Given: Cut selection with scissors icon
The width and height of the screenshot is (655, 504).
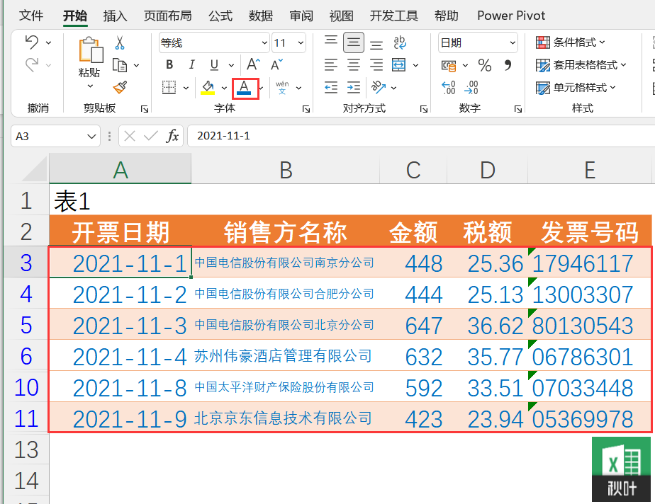Looking at the screenshot, I should point(120,42).
